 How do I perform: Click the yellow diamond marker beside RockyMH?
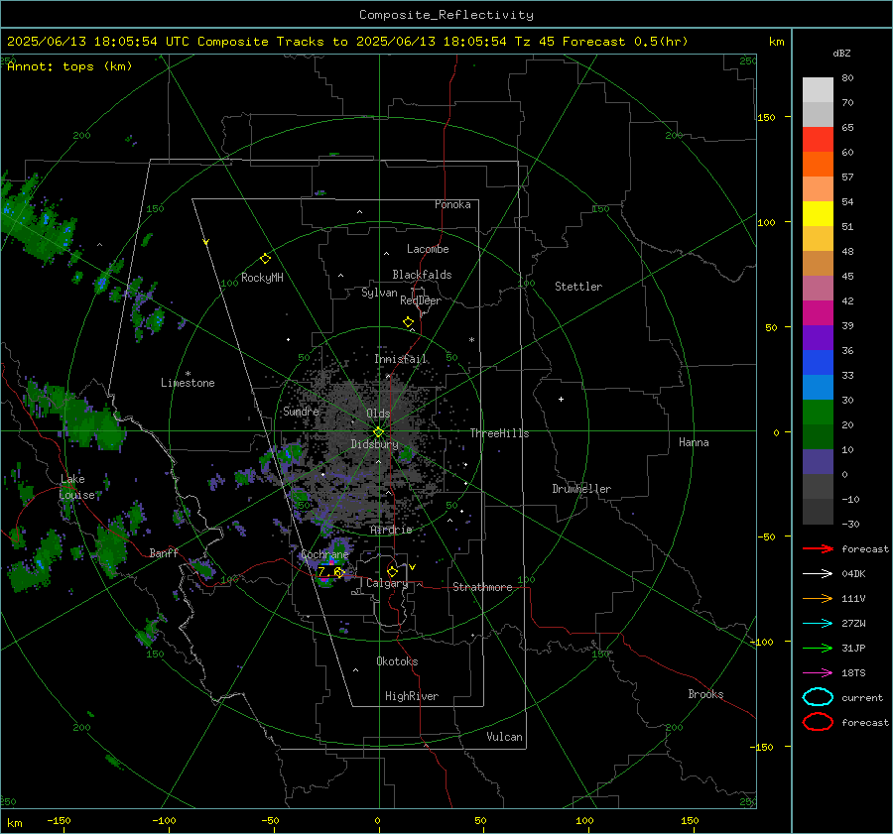[x=265, y=259]
